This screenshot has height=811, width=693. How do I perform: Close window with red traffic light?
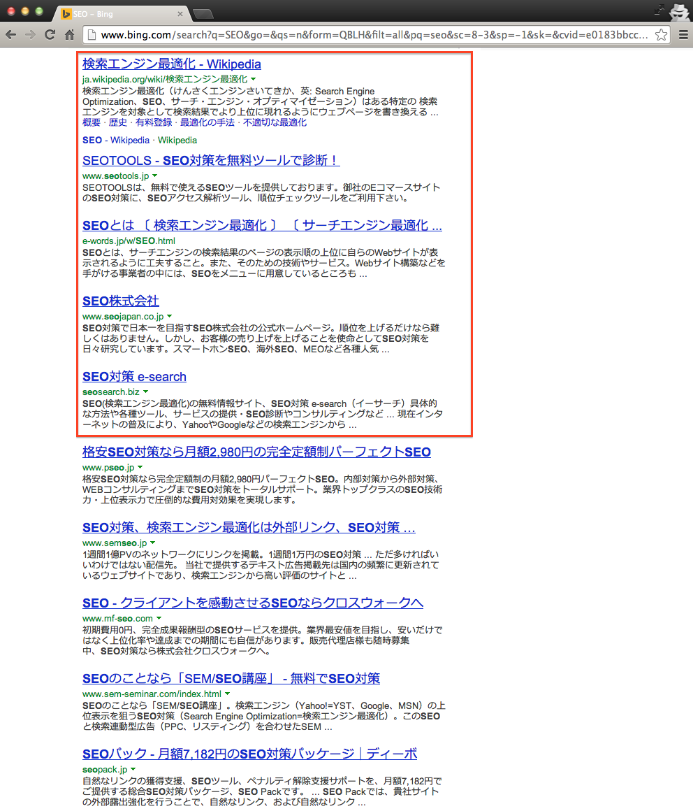pos(11,11)
